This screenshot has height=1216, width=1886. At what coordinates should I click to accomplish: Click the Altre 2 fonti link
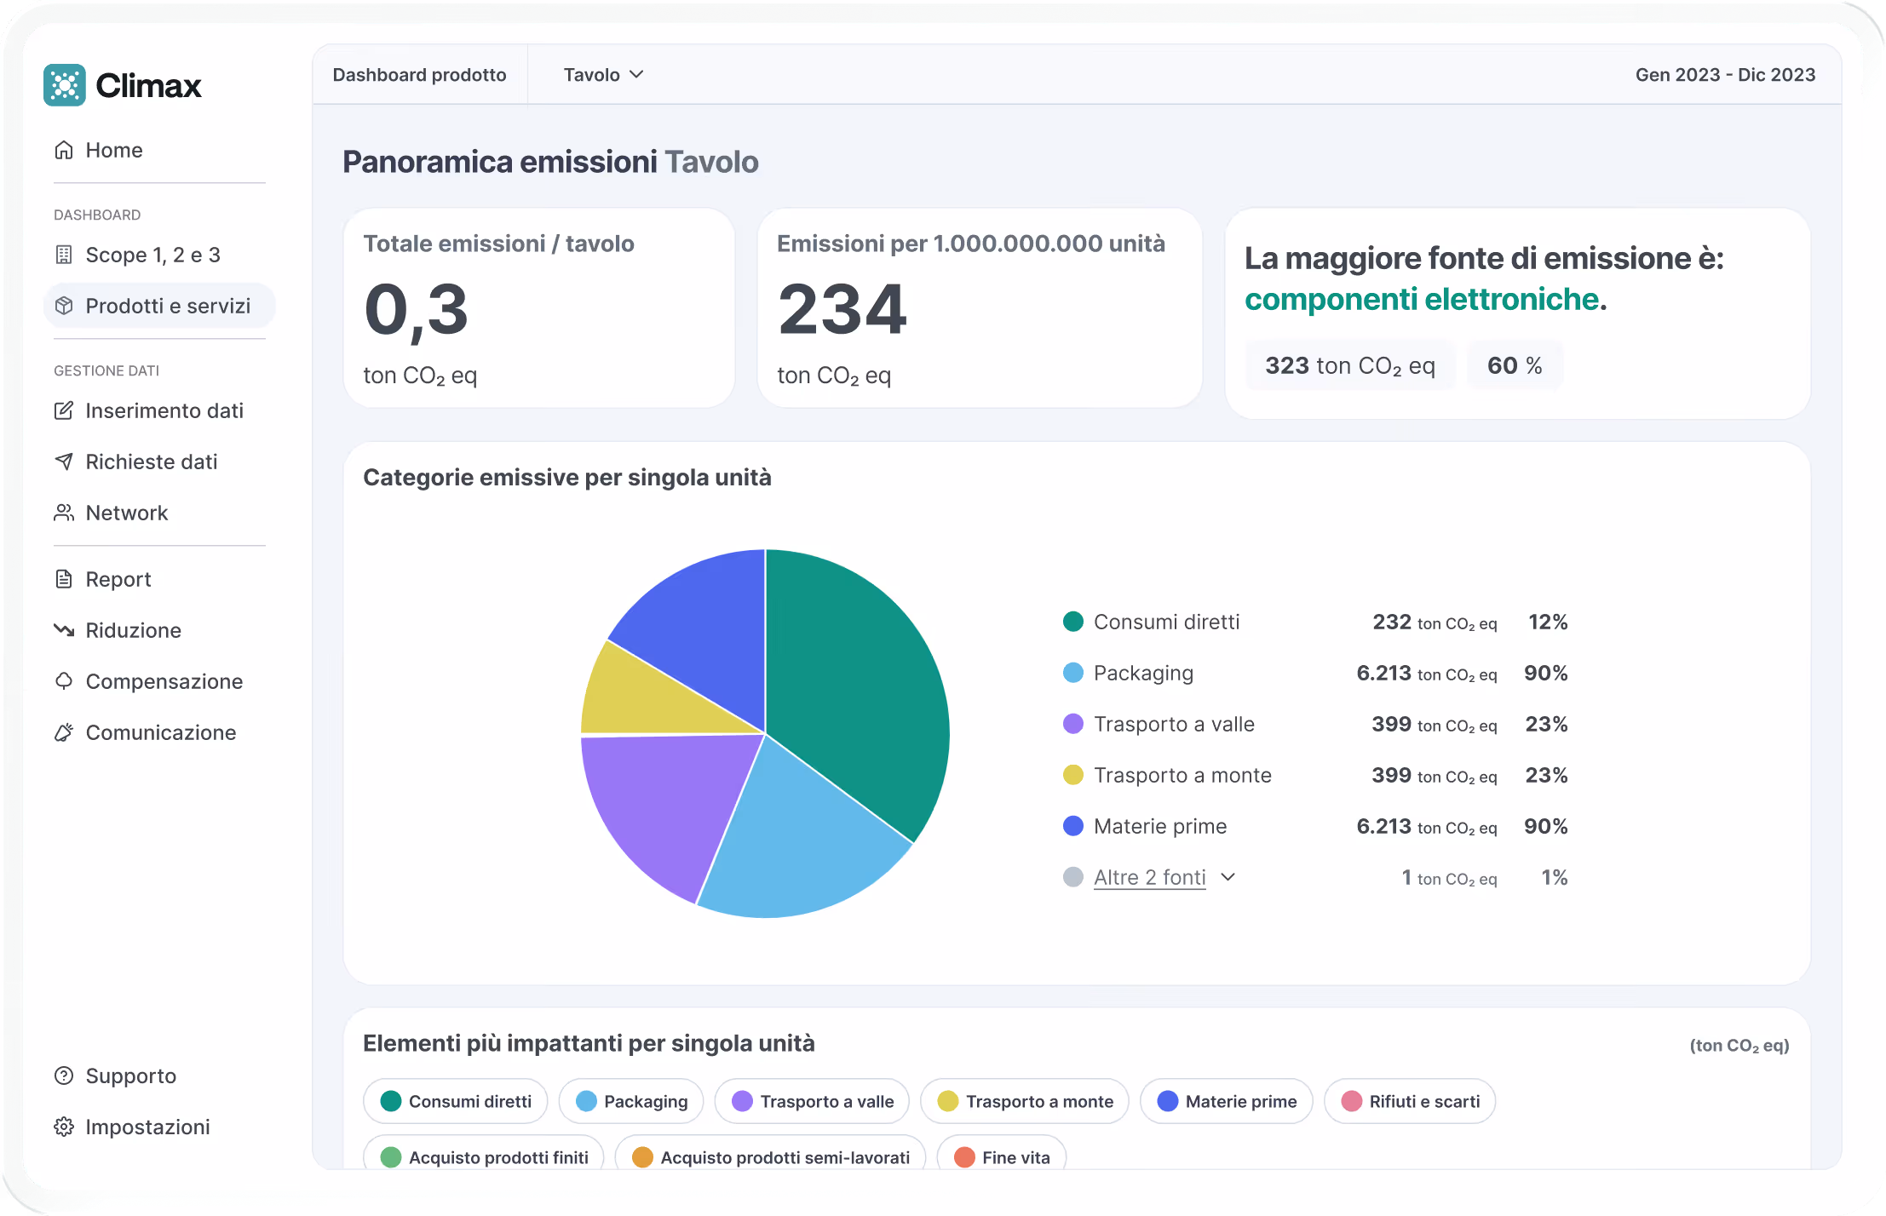pyautogui.click(x=1149, y=877)
